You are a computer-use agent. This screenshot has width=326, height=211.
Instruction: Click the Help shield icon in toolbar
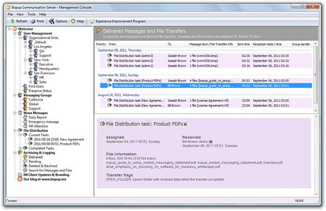pos(73,21)
